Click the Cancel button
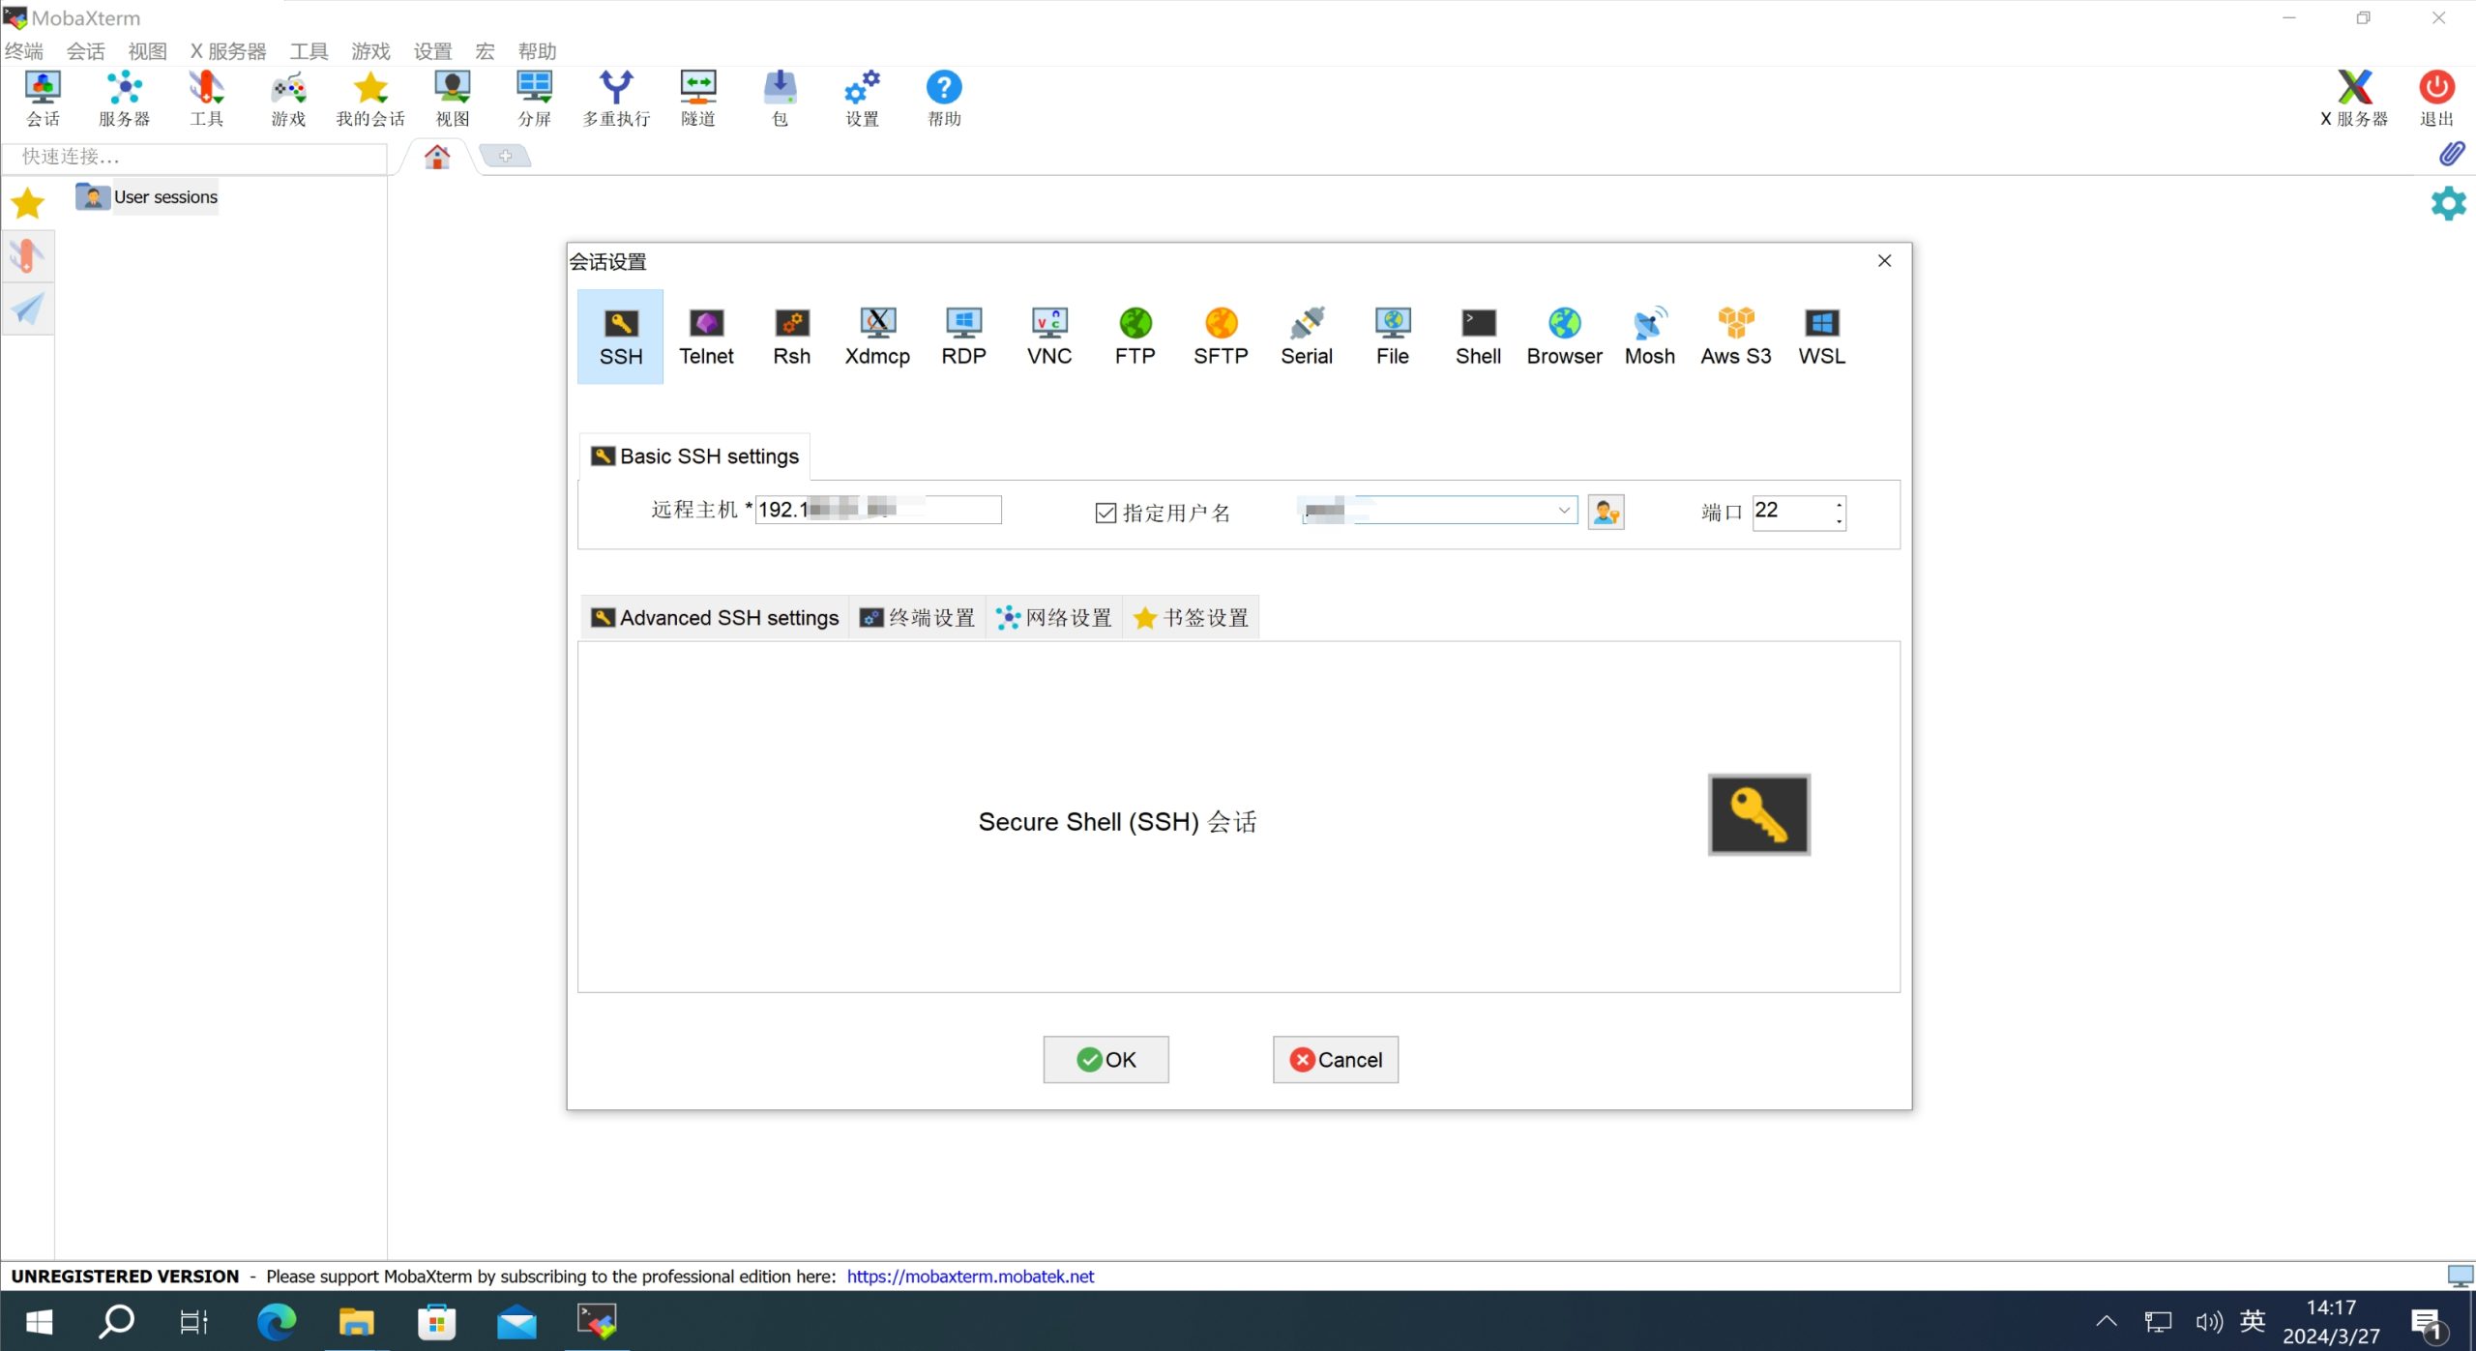This screenshot has height=1351, width=2476. coord(1336,1060)
